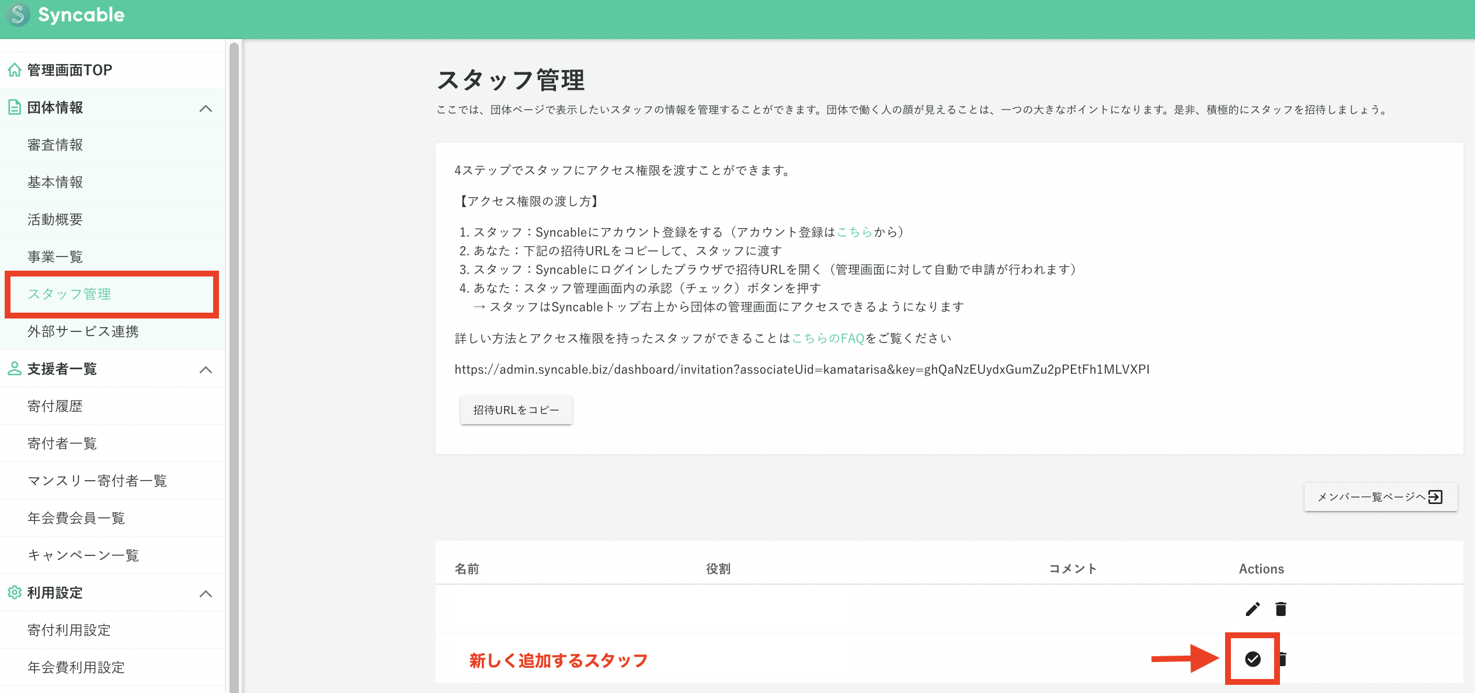Click the 名前 column header
Viewport: 1475px width, 693px height.
[467, 569]
